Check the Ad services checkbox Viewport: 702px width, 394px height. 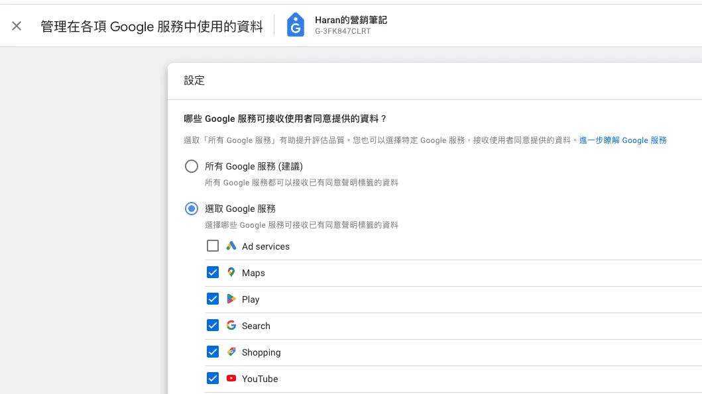coord(213,246)
